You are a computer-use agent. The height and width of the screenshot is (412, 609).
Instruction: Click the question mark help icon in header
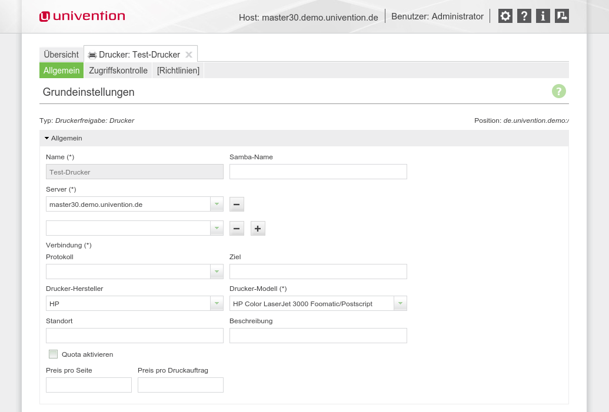[x=524, y=16]
